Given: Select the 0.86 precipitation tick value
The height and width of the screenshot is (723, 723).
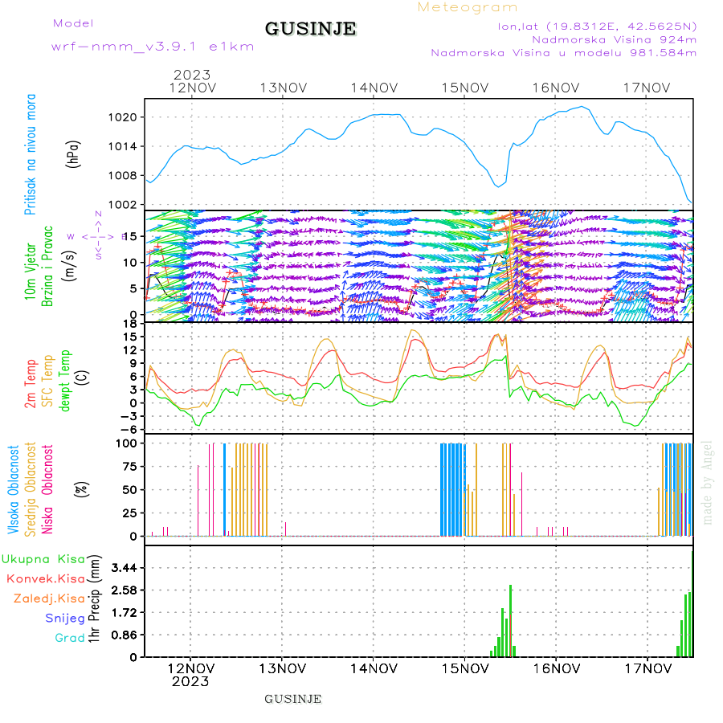Looking at the screenshot, I should coord(125,635).
